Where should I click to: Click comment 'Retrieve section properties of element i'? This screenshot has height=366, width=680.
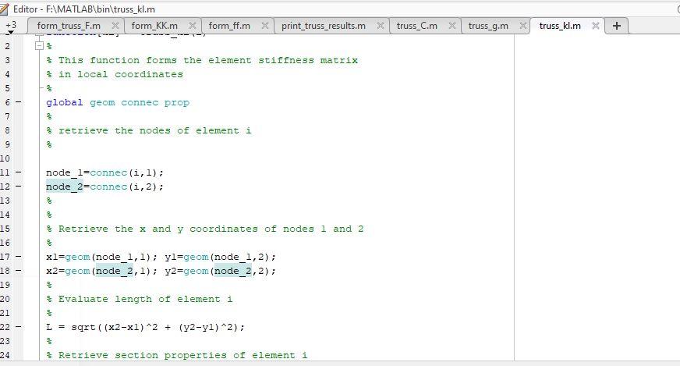(183, 355)
